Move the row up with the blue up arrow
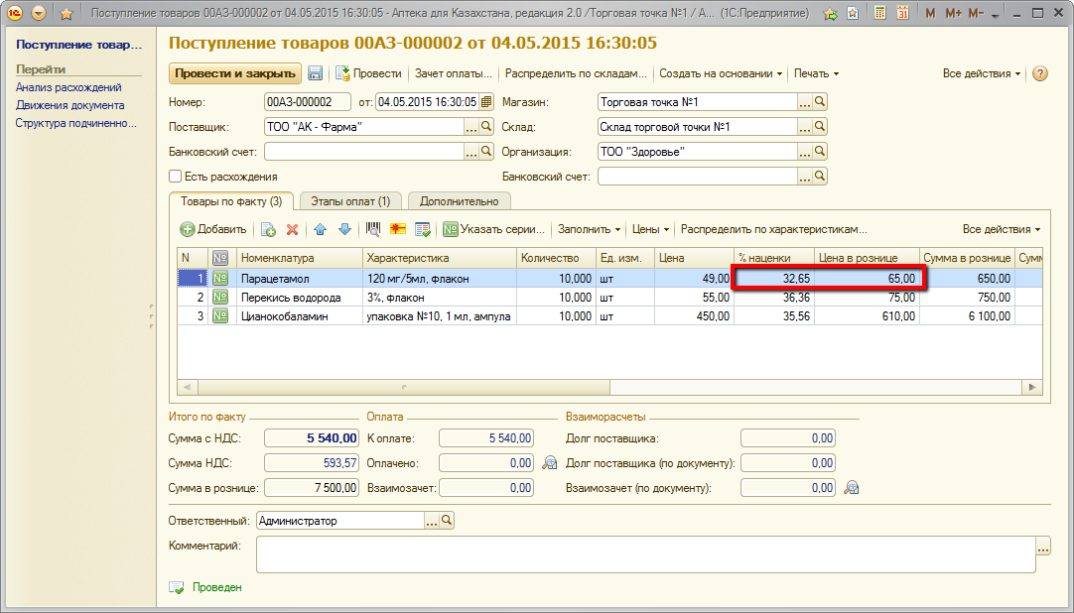Image resolution: width=1074 pixels, height=613 pixels. coord(320,229)
